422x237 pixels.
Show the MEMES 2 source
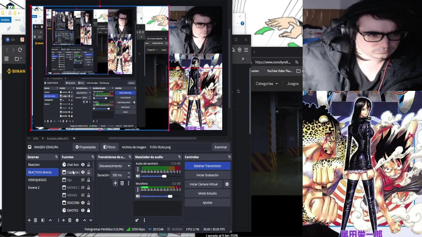(x=83, y=188)
